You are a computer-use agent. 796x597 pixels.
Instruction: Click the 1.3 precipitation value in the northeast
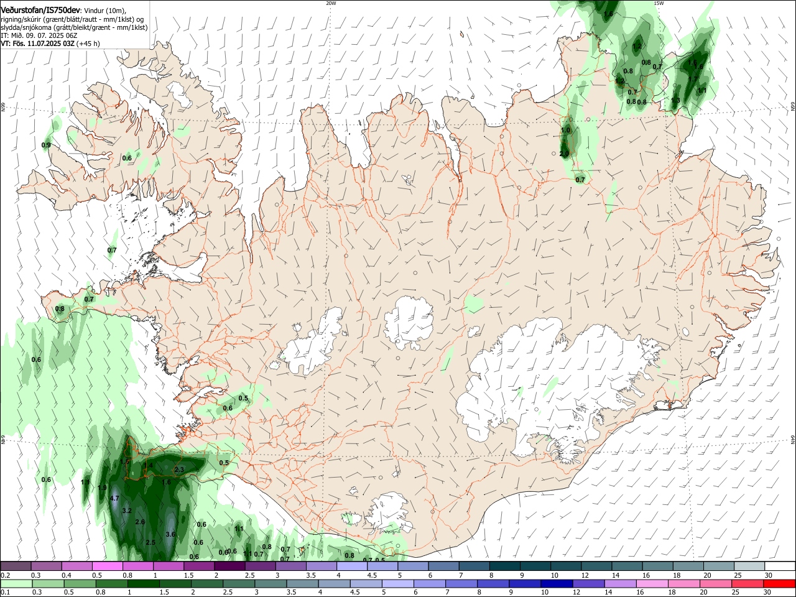[675, 101]
